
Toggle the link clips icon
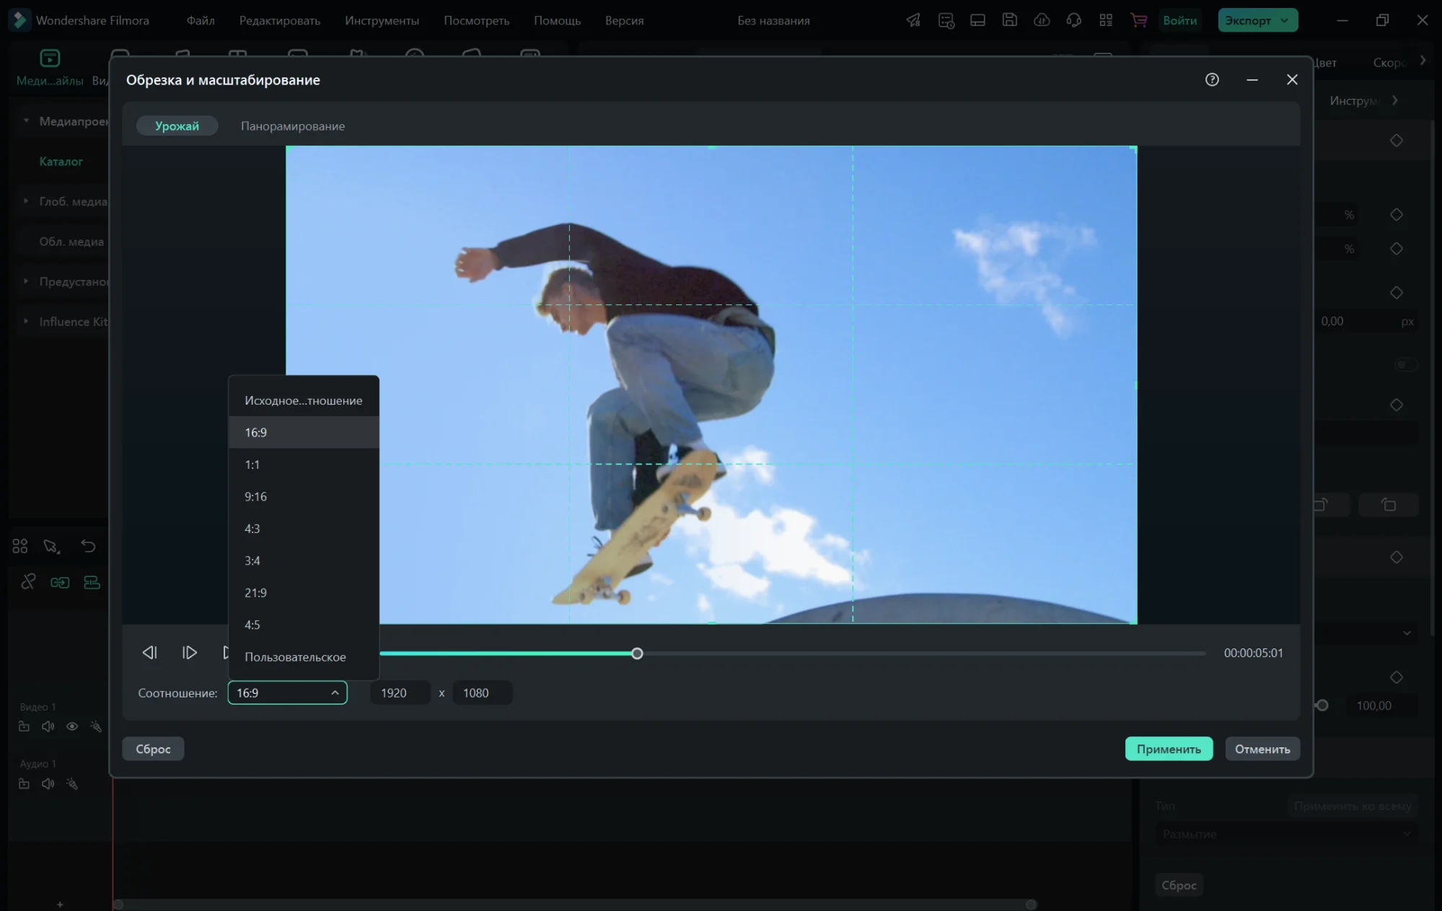[28, 581]
